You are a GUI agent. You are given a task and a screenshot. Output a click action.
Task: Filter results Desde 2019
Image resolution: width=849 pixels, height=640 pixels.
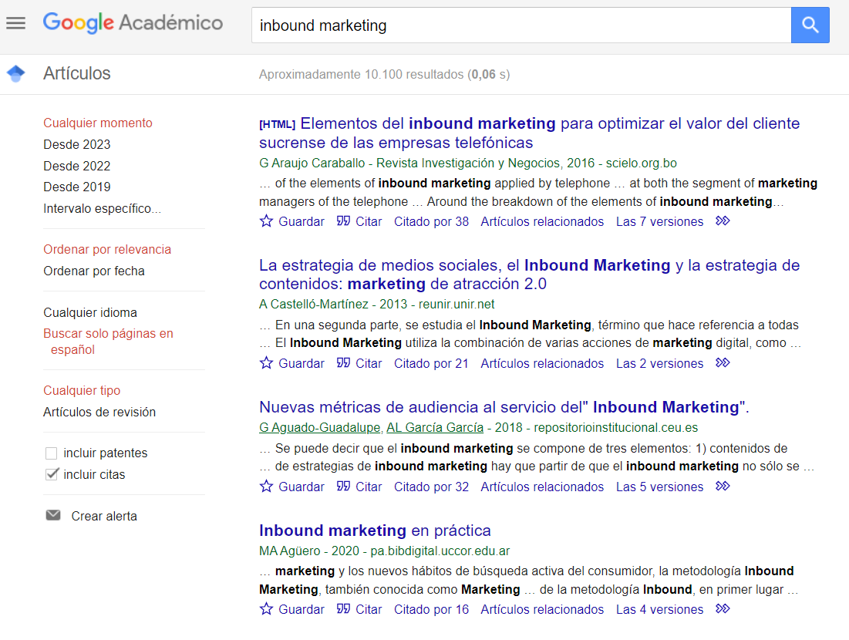click(77, 187)
